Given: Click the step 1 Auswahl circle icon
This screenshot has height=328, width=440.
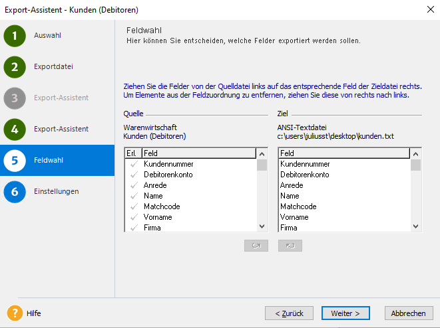Looking at the screenshot, I should 15,36.
